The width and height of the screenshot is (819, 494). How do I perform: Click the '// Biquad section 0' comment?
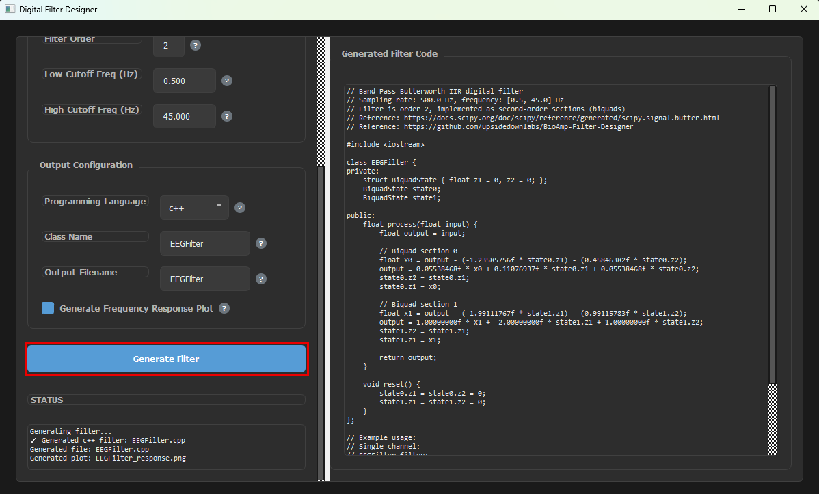pyautogui.click(x=418, y=251)
